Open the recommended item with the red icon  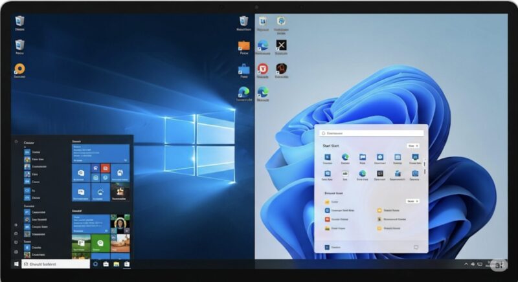(x=337, y=219)
